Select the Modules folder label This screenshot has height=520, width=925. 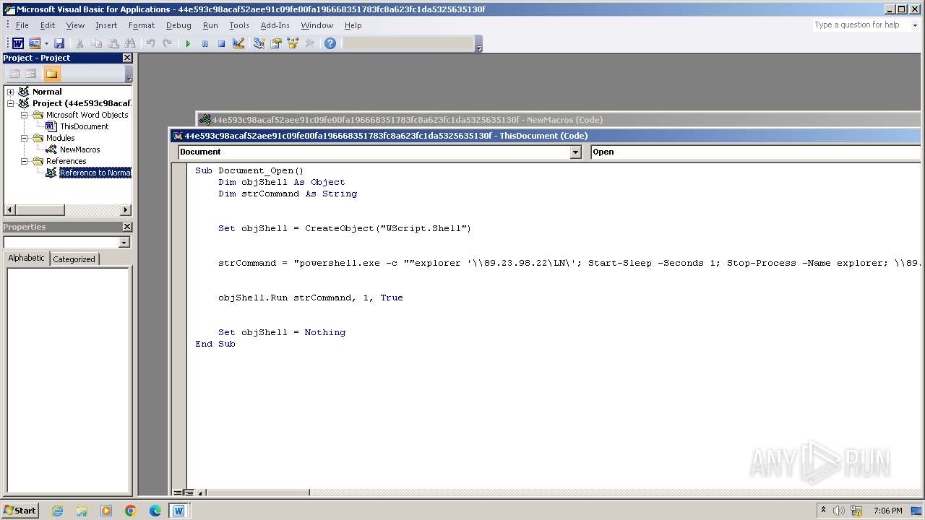click(x=60, y=138)
